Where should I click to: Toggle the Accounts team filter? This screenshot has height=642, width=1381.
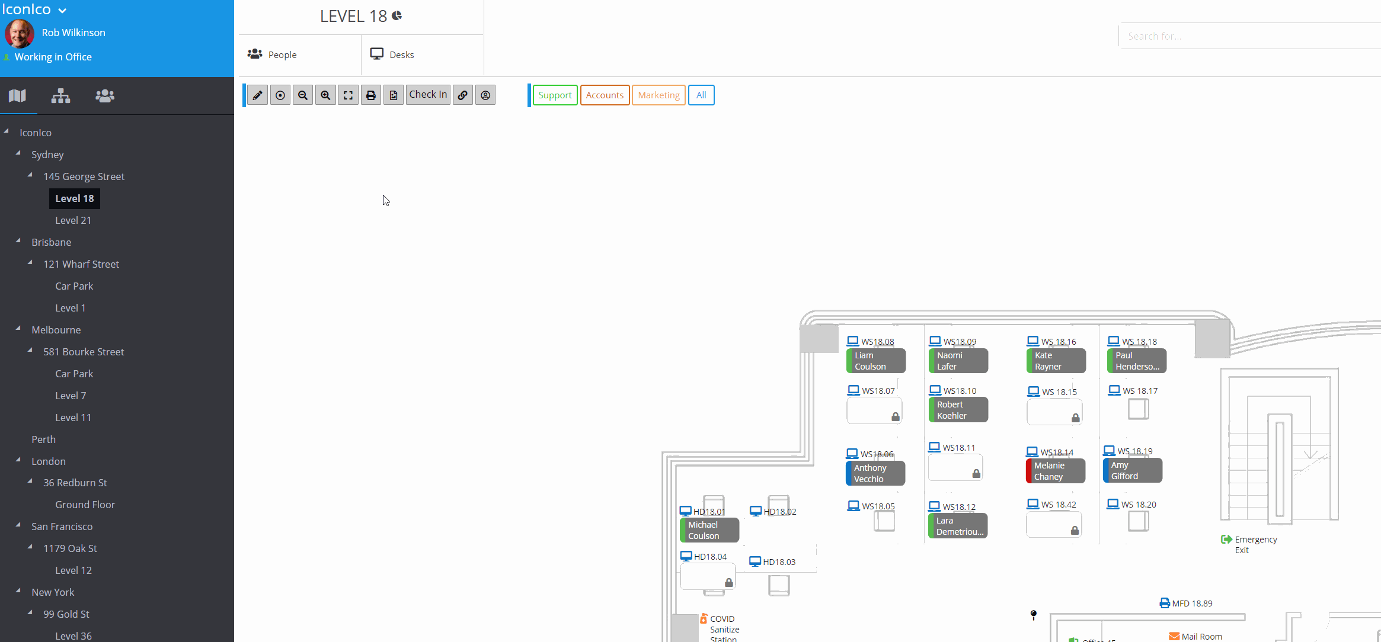[605, 95]
